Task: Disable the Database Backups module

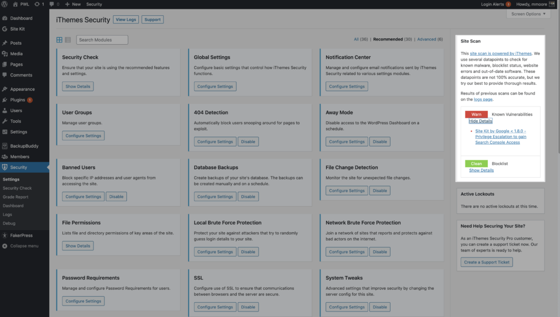Action: (x=248, y=197)
